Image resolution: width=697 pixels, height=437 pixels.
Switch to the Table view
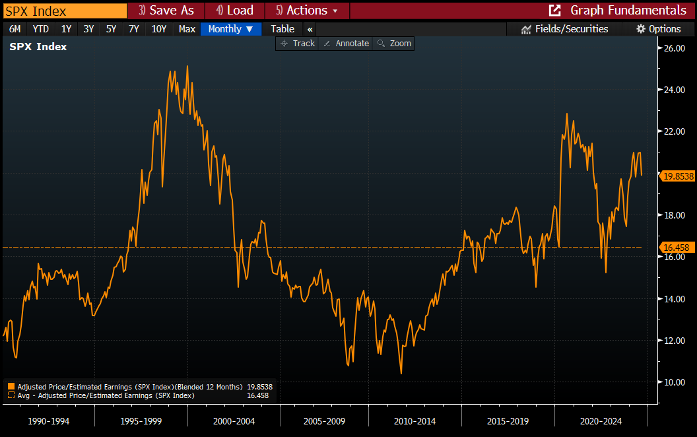[x=282, y=29]
